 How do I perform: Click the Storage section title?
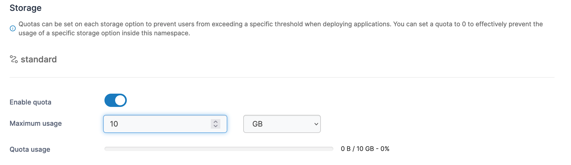point(25,8)
